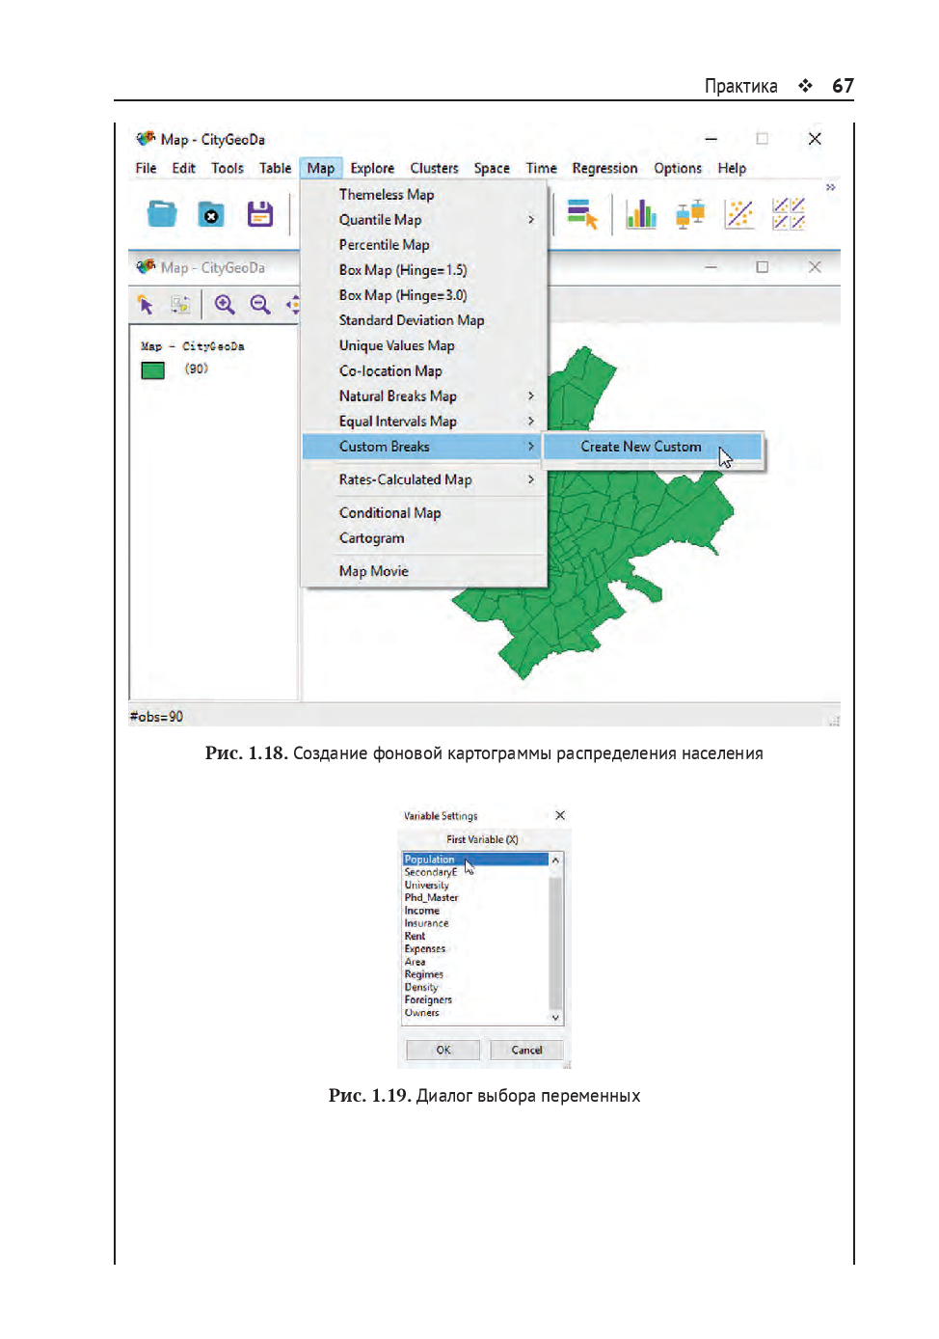
Task: Click the Open folder toolbar icon
Action: click(162, 213)
